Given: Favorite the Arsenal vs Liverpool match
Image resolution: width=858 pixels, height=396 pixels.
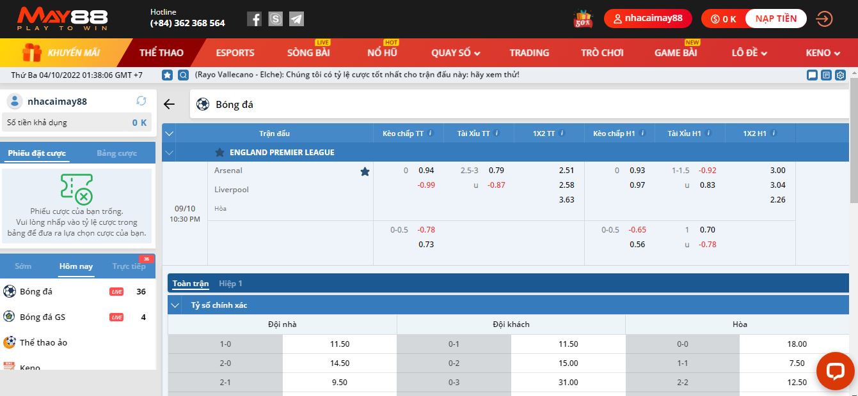Looking at the screenshot, I should coord(365,171).
